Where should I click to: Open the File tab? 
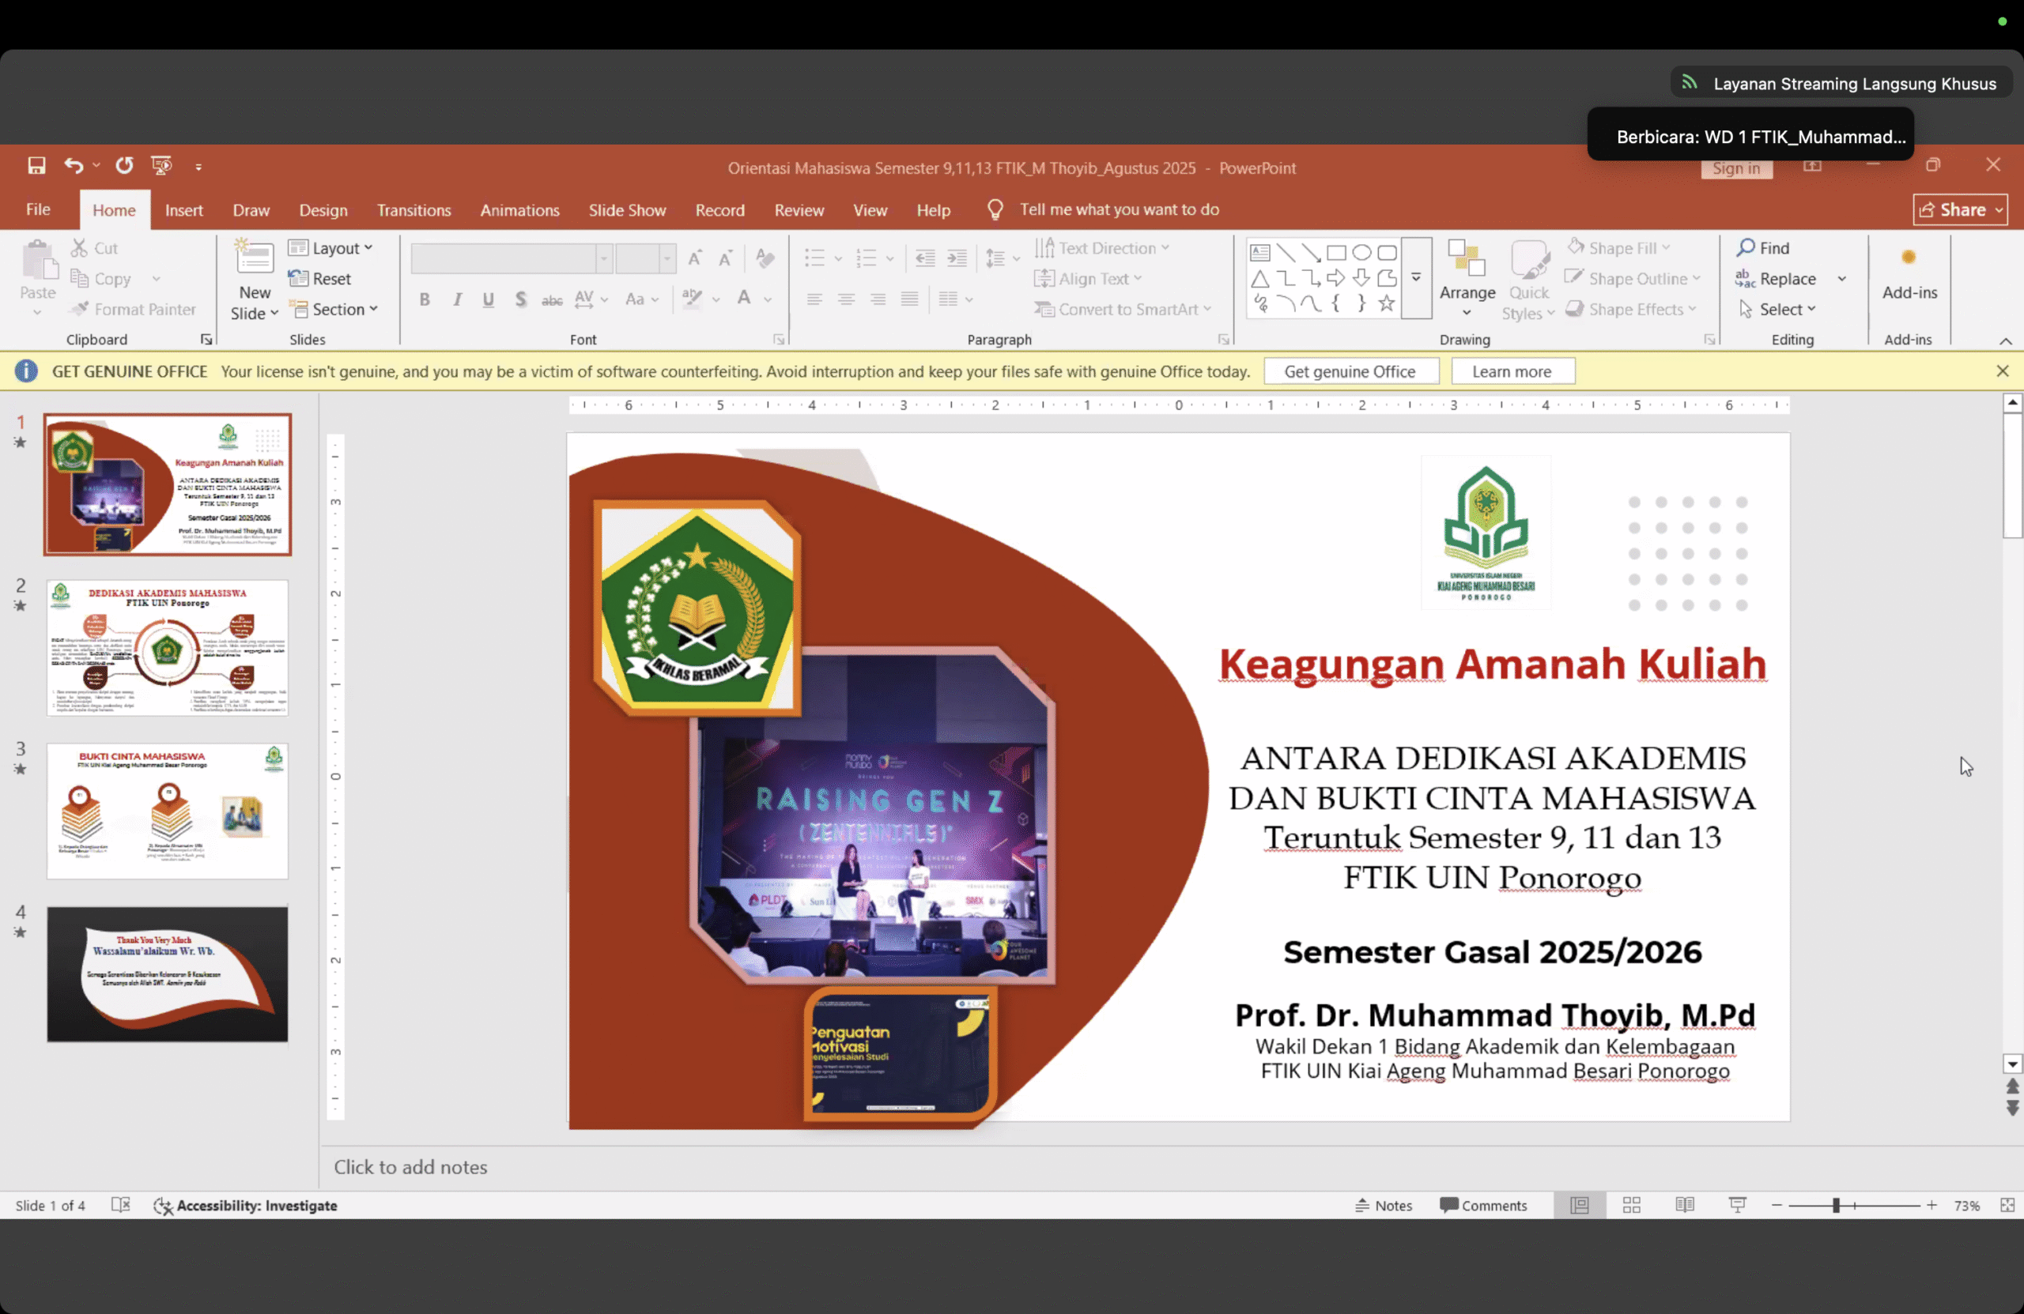coord(38,210)
